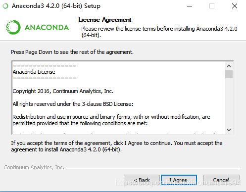Click the license scrollbar up arrow
246x192 pixels.
click(x=229, y=66)
